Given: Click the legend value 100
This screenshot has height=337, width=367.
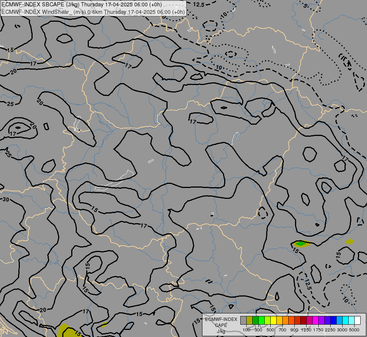Looking at the screenshot, I should click(x=246, y=330).
